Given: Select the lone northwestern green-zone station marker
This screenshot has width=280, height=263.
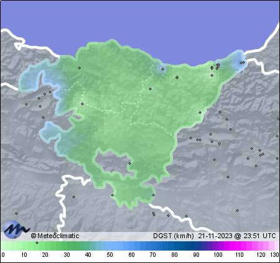Looking at the screenshot, I should 79,68.
